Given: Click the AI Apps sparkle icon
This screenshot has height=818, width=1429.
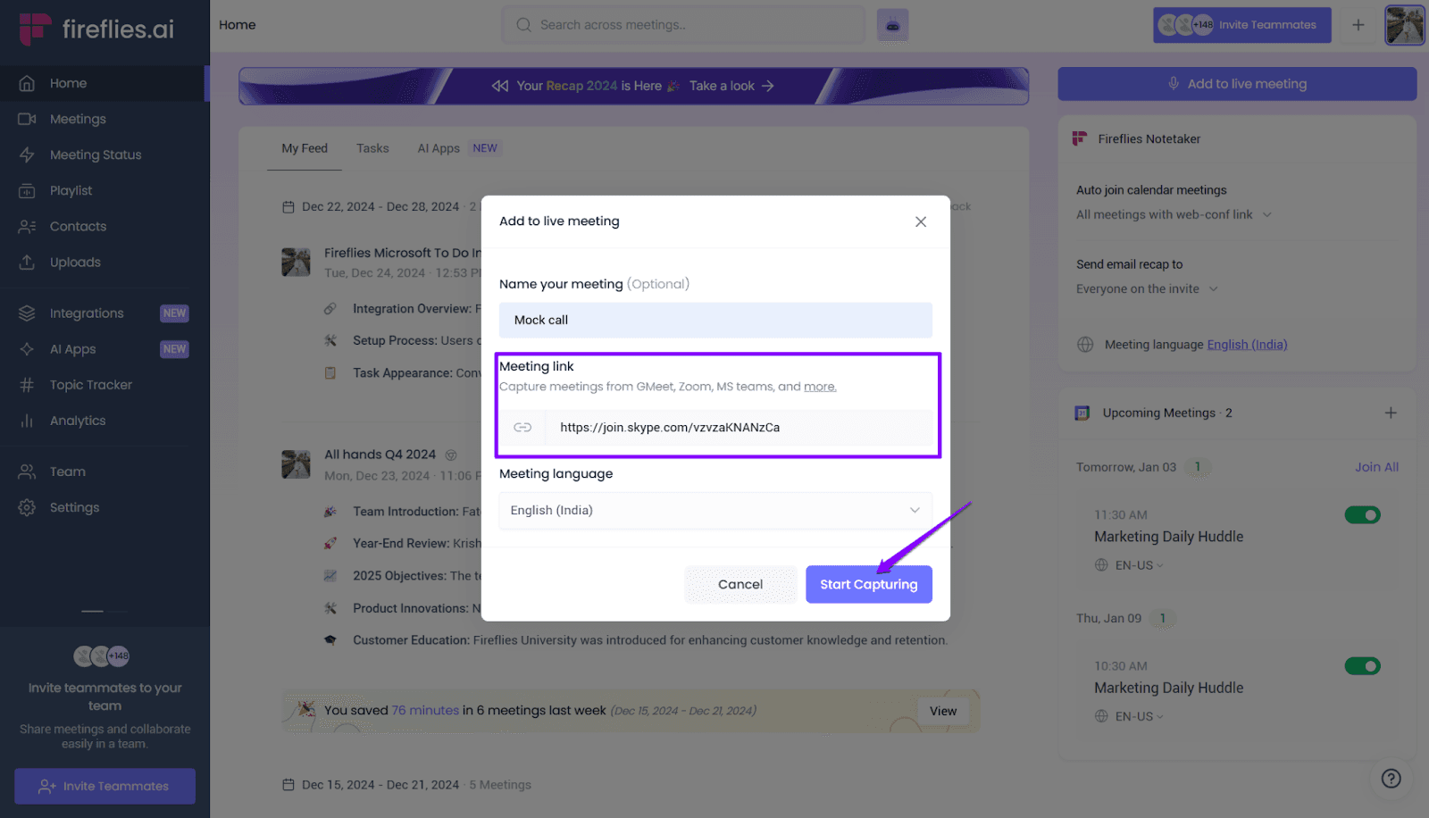Looking at the screenshot, I should coord(27,349).
